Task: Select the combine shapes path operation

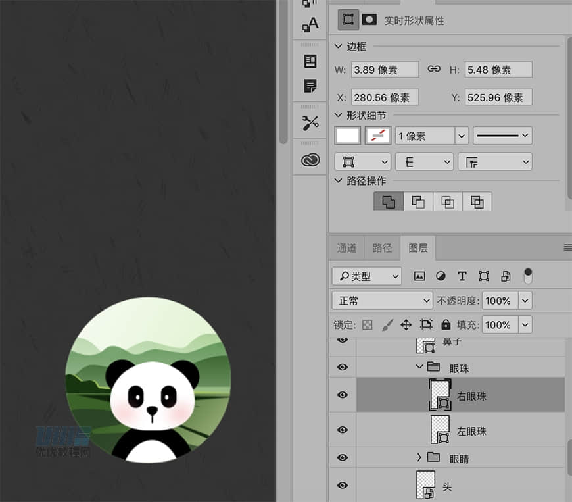Action: (389, 201)
